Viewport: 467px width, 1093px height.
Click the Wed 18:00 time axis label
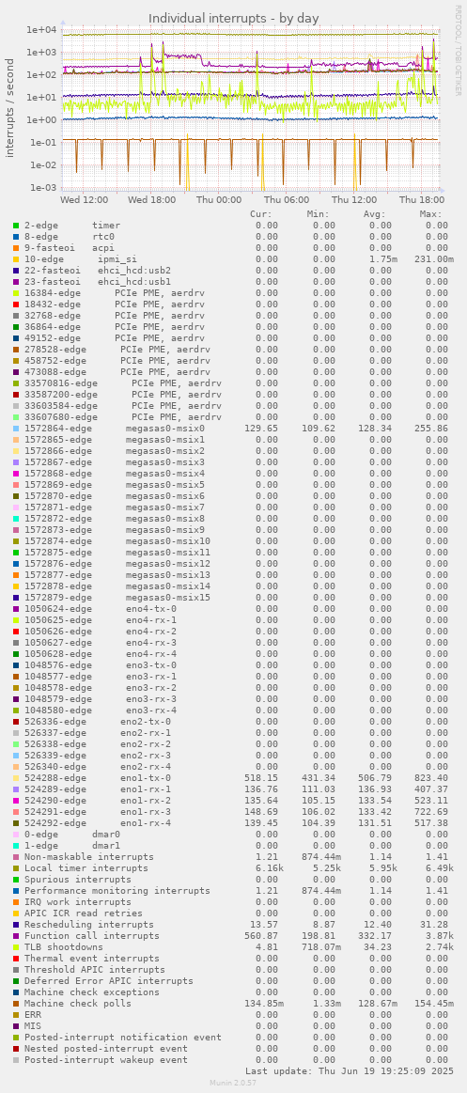[151, 199]
